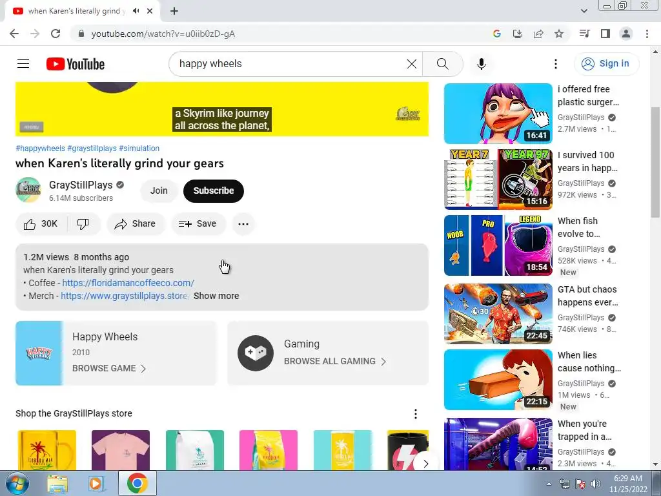Open 'When lies cause nothing' video thumbnail
The image size is (661, 496).
(x=498, y=380)
